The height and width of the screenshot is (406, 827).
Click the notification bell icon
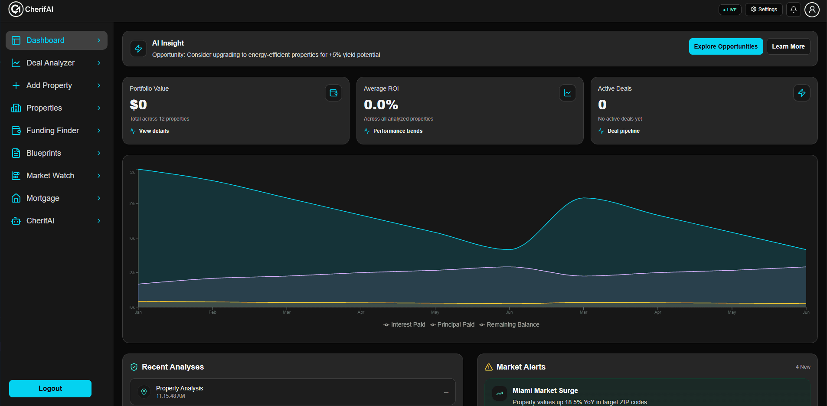tap(793, 10)
